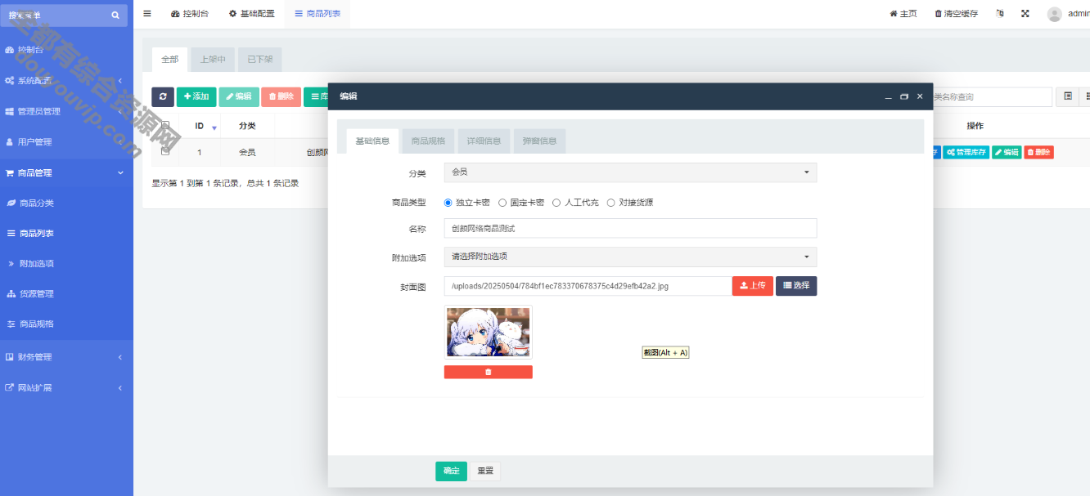The width and height of the screenshot is (1090, 496).
Task: Select the 上架中 filter tab
Action: click(x=213, y=60)
